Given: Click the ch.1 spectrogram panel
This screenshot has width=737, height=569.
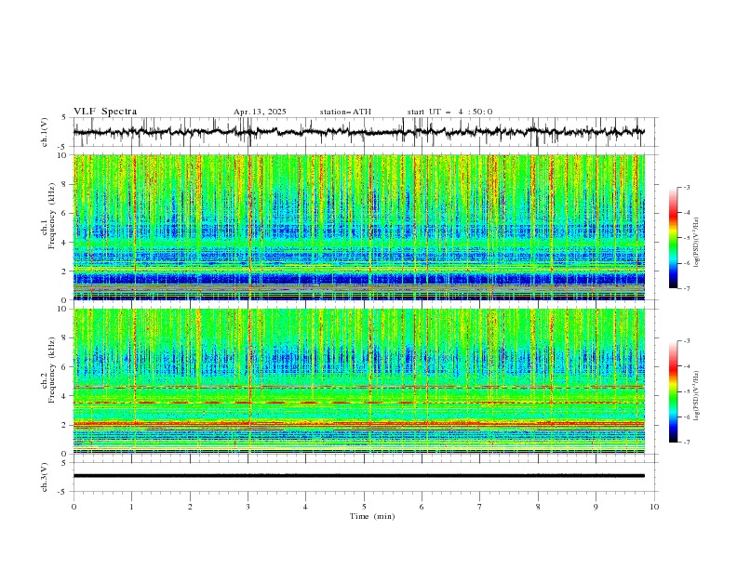Looking at the screenshot, I should [358, 227].
